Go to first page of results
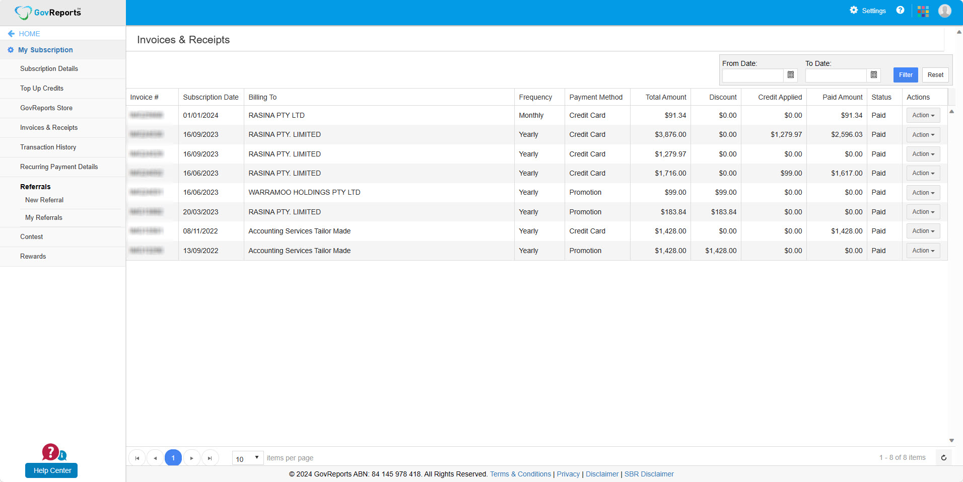 [x=137, y=458]
